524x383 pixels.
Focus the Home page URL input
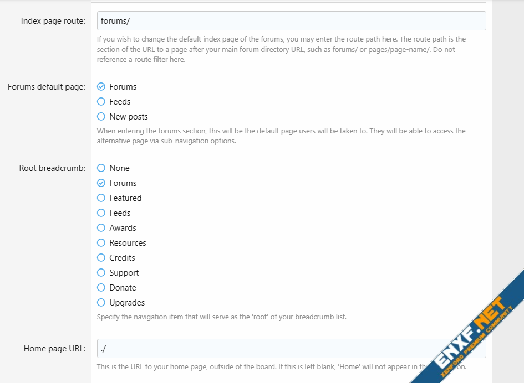click(266, 349)
